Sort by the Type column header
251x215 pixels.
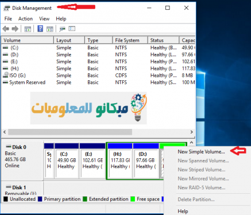point(98,40)
